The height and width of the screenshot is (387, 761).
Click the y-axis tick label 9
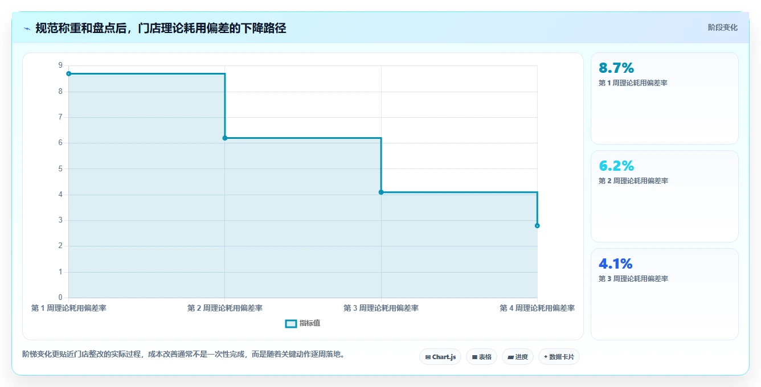(60, 65)
